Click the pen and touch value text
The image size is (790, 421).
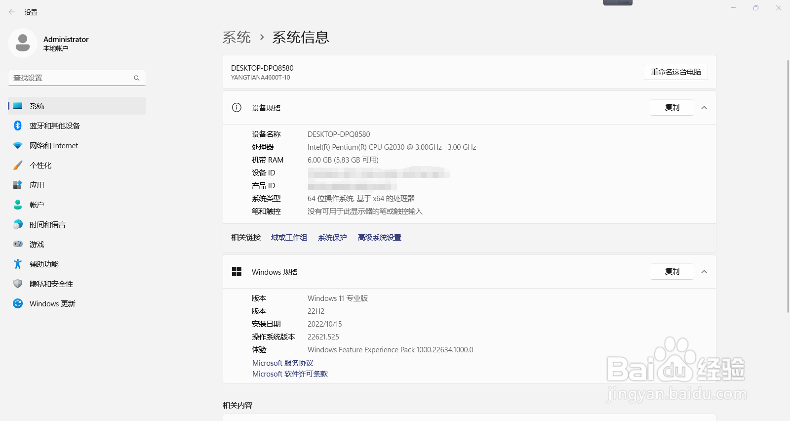(365, 211)
